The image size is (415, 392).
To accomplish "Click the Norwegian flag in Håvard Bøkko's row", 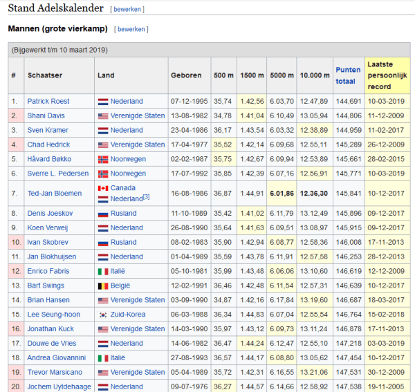I will point(102,159).
